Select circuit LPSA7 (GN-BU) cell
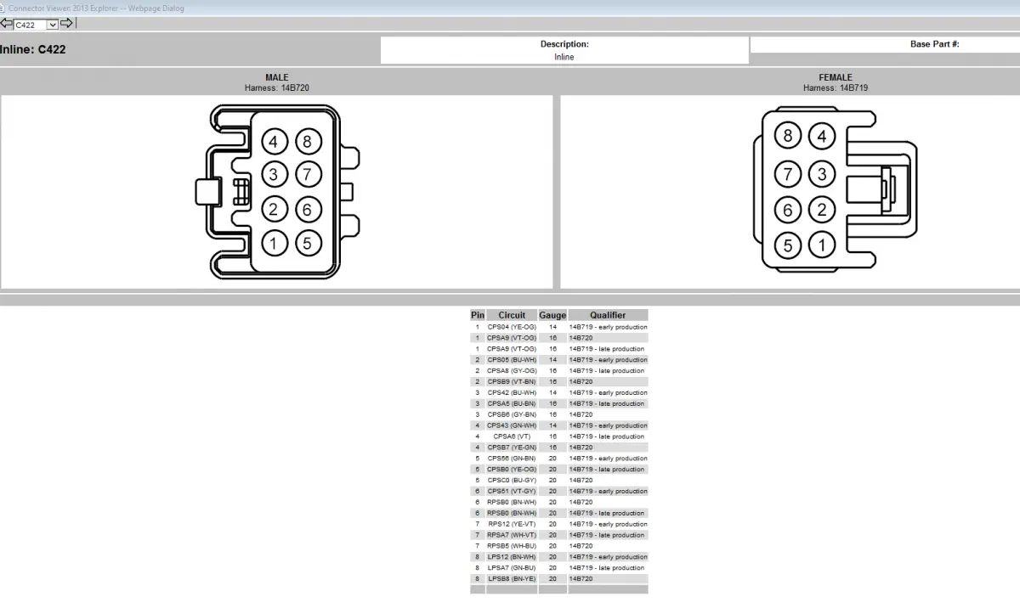The image size is (1020, 608). point(512,568)
